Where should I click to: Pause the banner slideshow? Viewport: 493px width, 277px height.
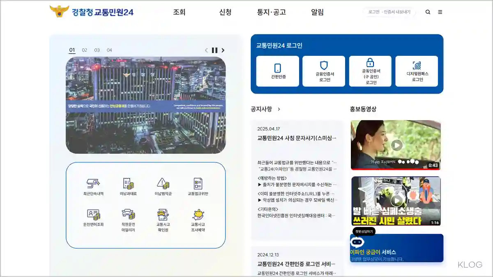214,50
